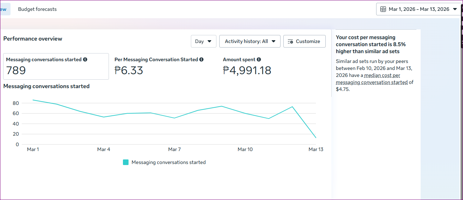The image size is (463, 200).
Task: Click the calendar icon in date picker
Action: (383, 9)
